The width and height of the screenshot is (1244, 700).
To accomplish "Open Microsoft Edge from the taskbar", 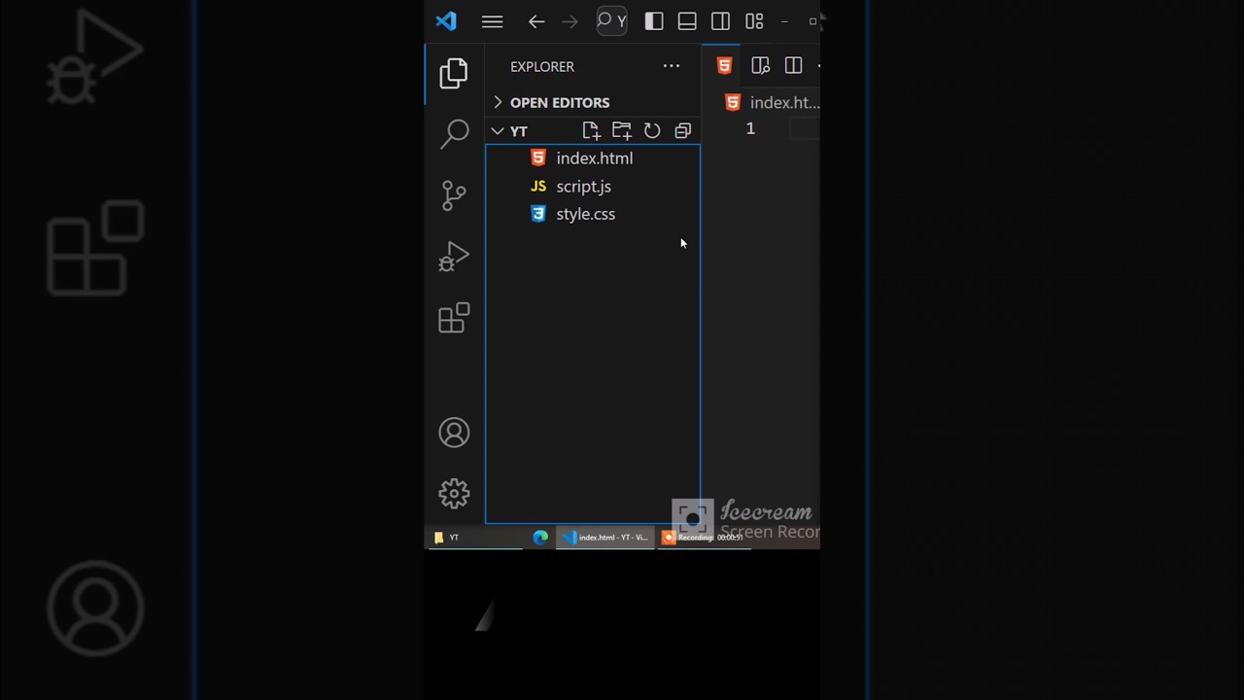I will pos(540,537).
